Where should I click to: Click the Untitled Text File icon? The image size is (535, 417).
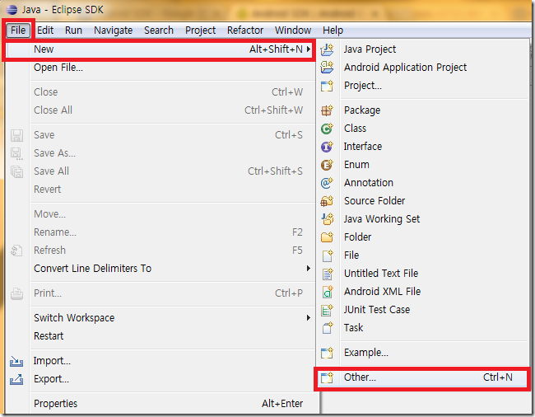[328, 274]
